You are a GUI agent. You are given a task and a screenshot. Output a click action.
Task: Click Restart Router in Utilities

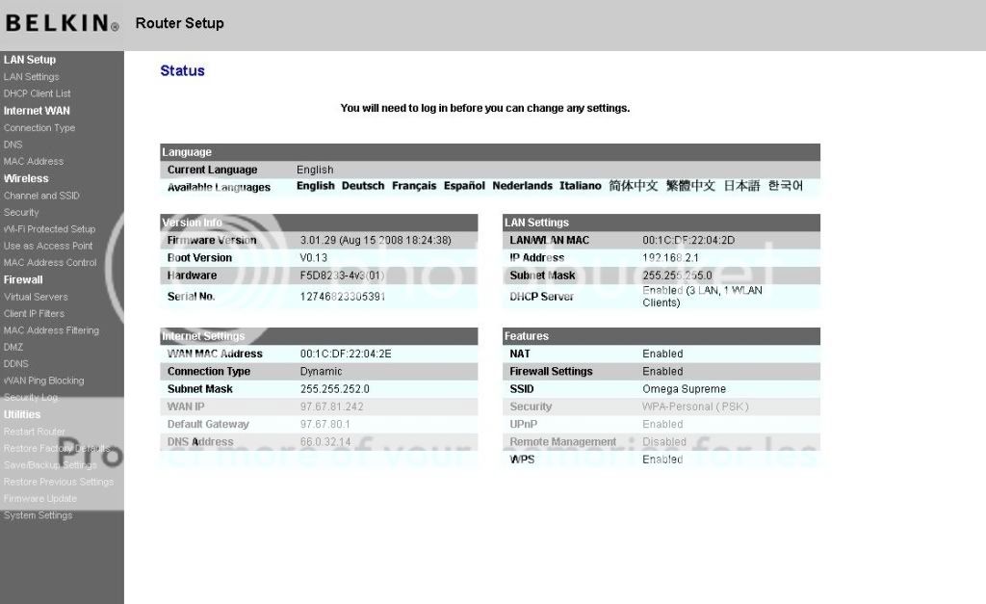(x=34, y=432)
